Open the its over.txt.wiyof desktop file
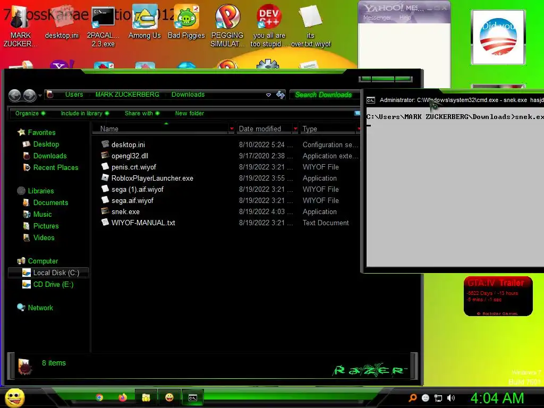 tap(310, 26)
